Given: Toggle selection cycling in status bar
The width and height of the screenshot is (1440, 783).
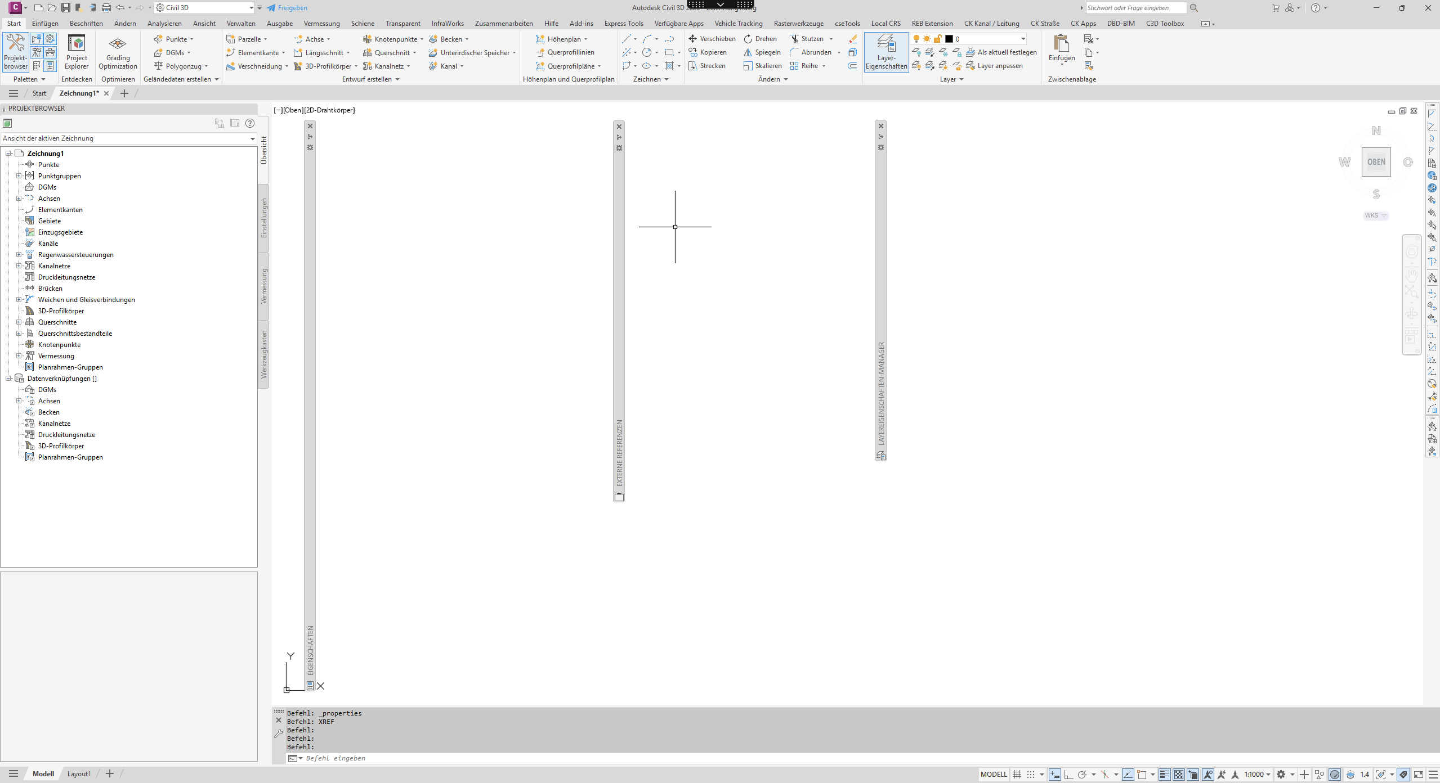Looking at the screenshot, I should point(1193,775).
